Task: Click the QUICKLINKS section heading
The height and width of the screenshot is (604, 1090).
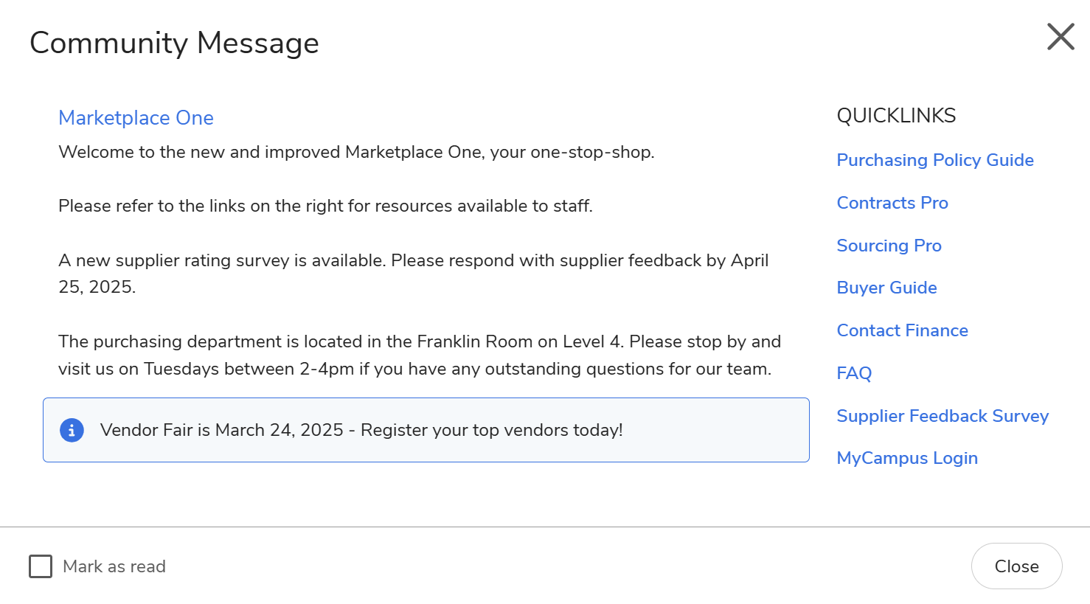Action: 896,116
